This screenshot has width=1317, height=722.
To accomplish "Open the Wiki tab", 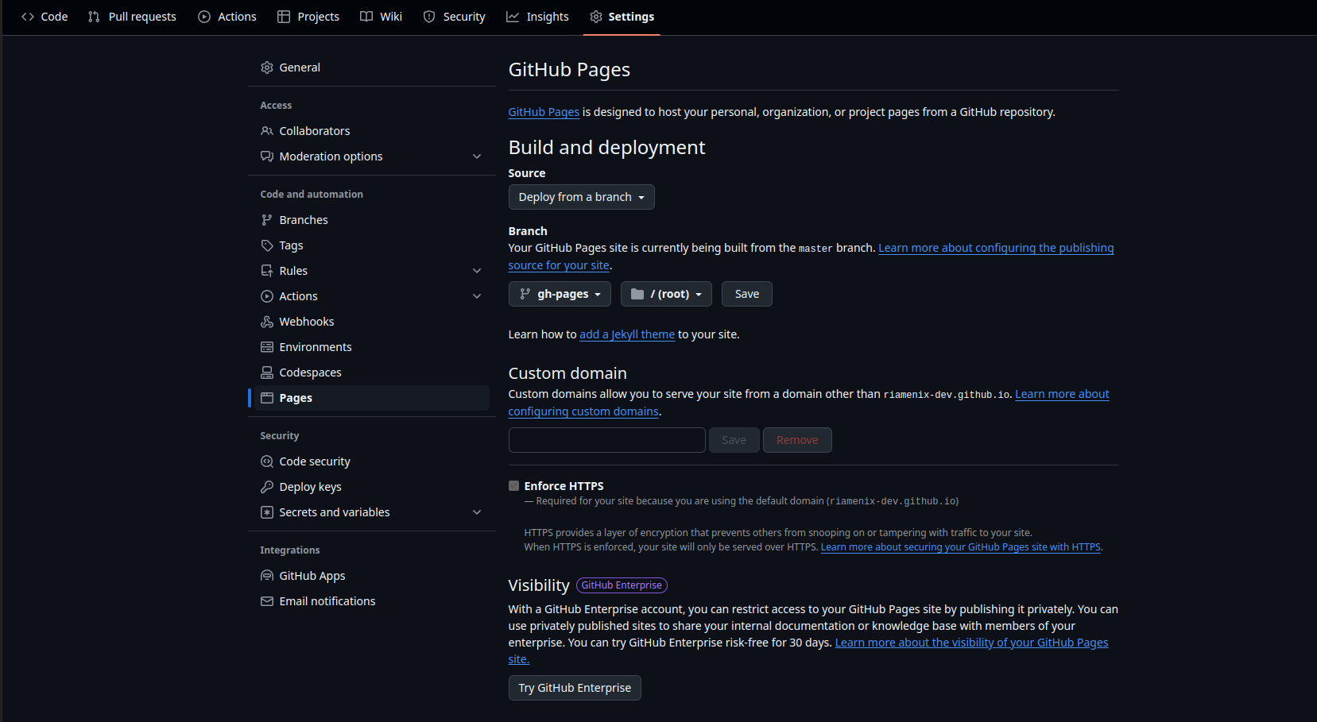I will 382,17.
